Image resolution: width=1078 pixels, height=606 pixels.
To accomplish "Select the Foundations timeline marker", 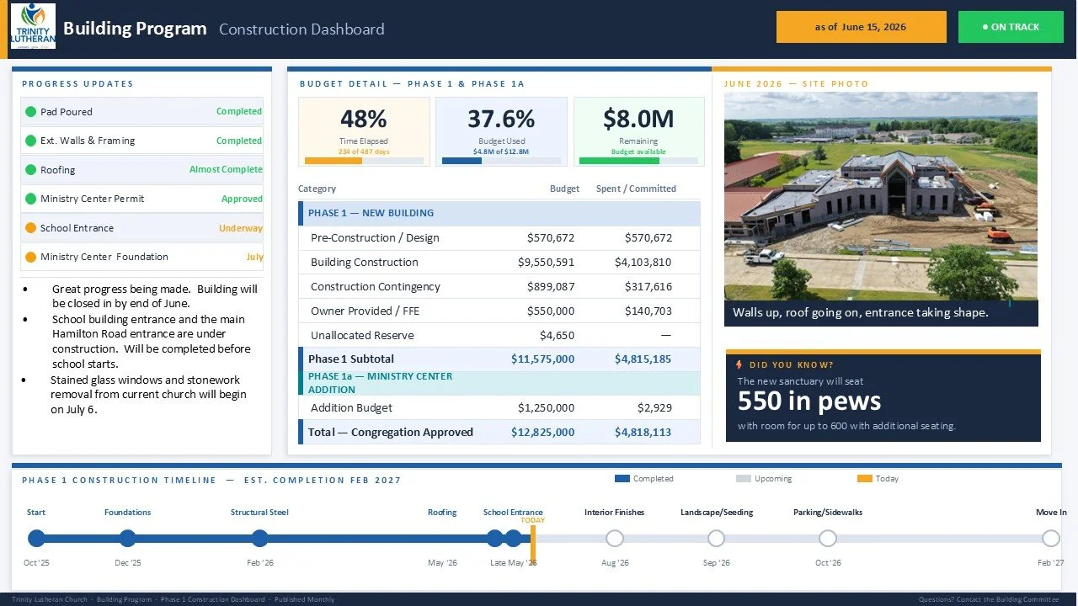I will pos(127,539).
